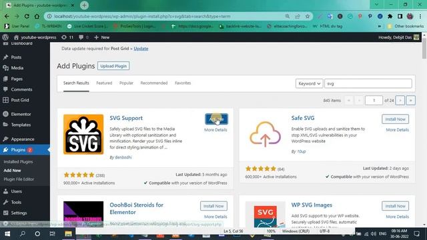Open comments bubble in admin bar
Viewport: 427px width, 240px height.
point(83,37)
